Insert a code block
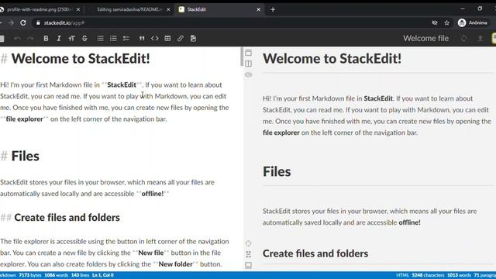The width and height of the screenshot is (496, 279). pos(155,39)
